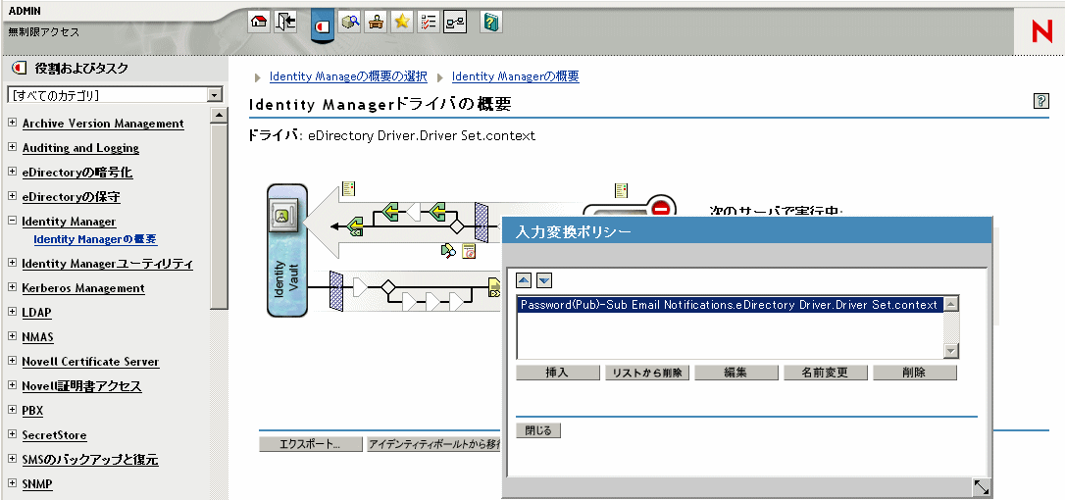1065x500 pixels.
Task: Click the magnifier policy icon below the publisher channel
Action: pyautogui.click(x=448, y=251)
